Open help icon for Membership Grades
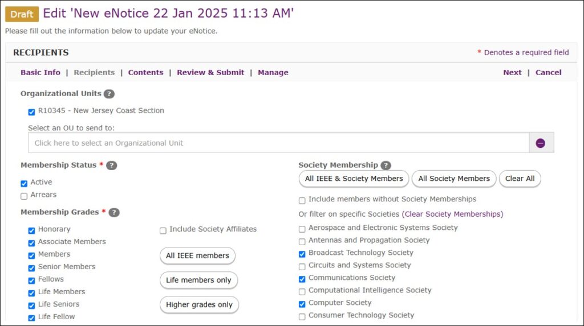 coord(114,213)
